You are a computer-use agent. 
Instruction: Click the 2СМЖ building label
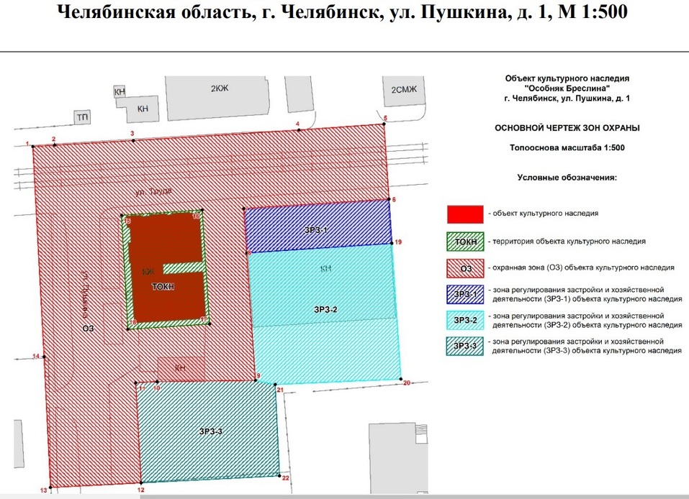tap(403, 90)
